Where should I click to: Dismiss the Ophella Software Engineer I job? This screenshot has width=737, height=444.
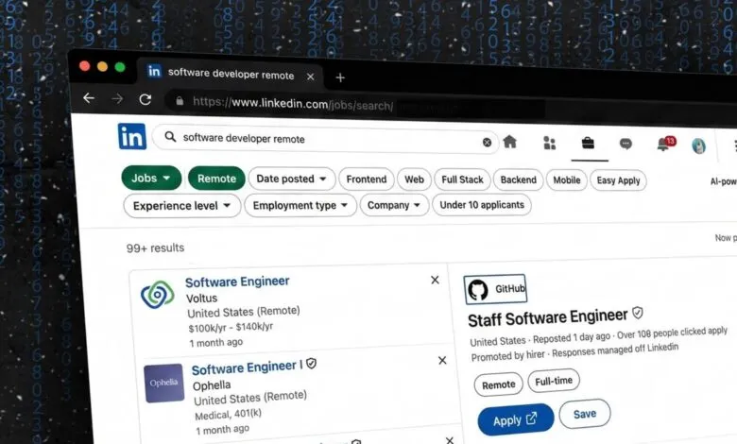click(442, 360)
